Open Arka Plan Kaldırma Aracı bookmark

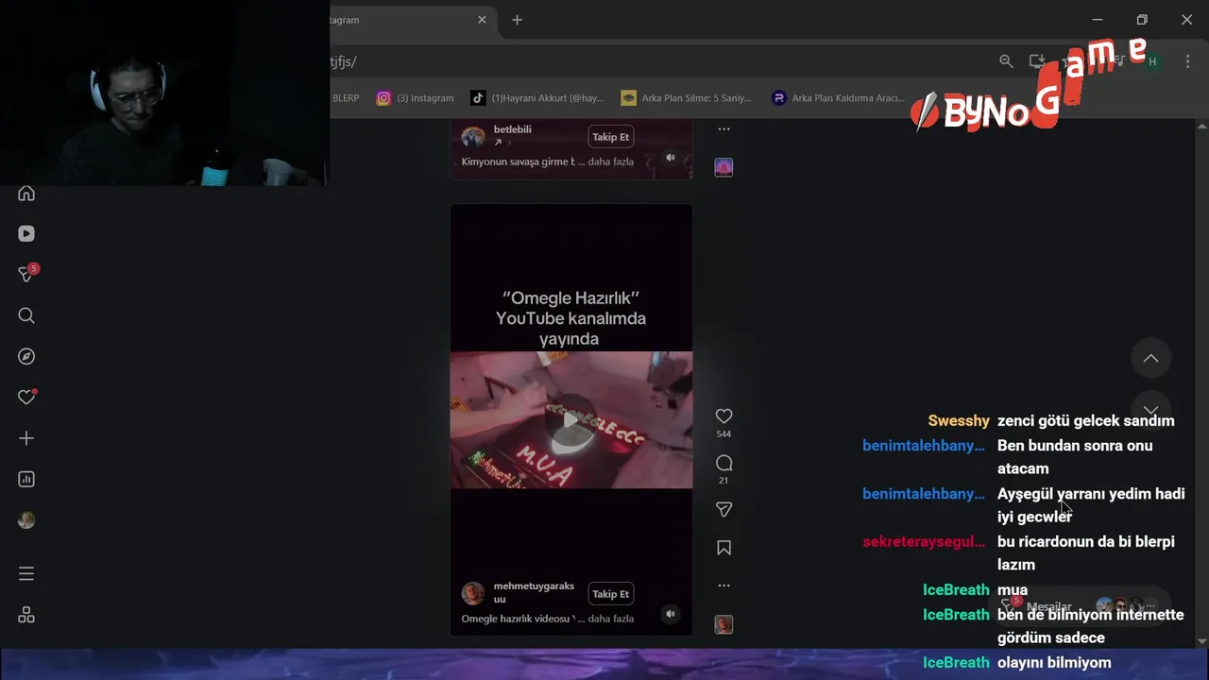(x=838, y=98)
